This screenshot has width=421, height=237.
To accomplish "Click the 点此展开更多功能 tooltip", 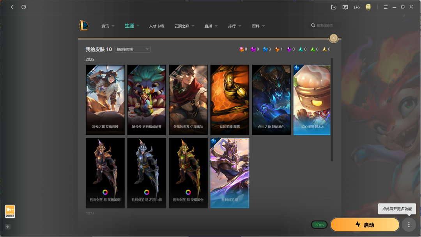I will pos(397,209).
